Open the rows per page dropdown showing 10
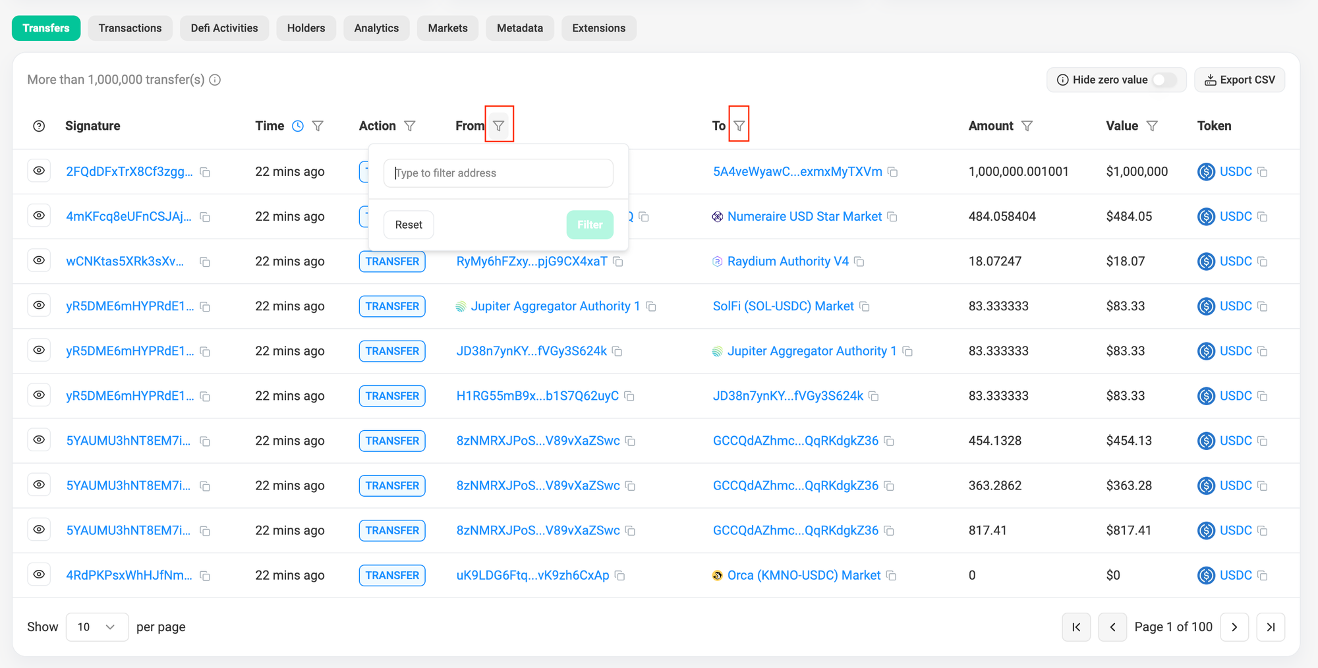Image resolution: width=1318 pixels, height=668 pixels. (x=97, y=627)
